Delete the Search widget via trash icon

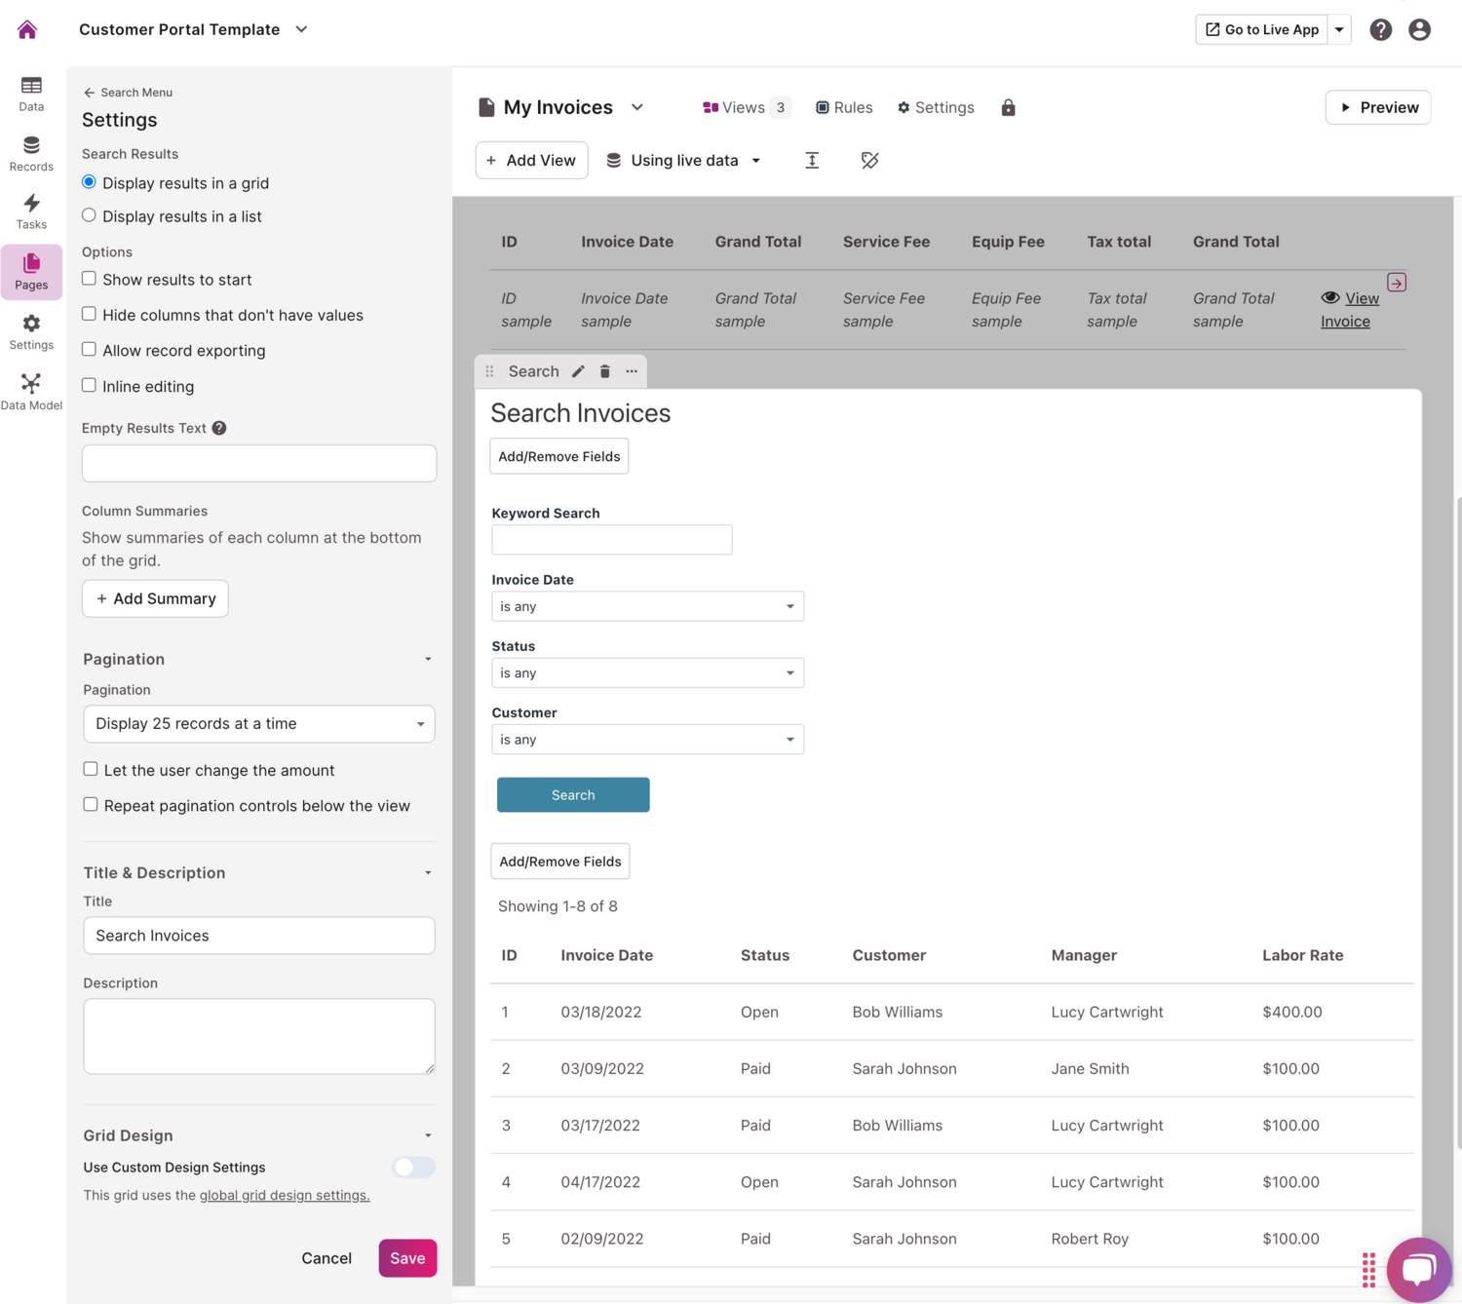pyautogui.click(x=605, y=370)
